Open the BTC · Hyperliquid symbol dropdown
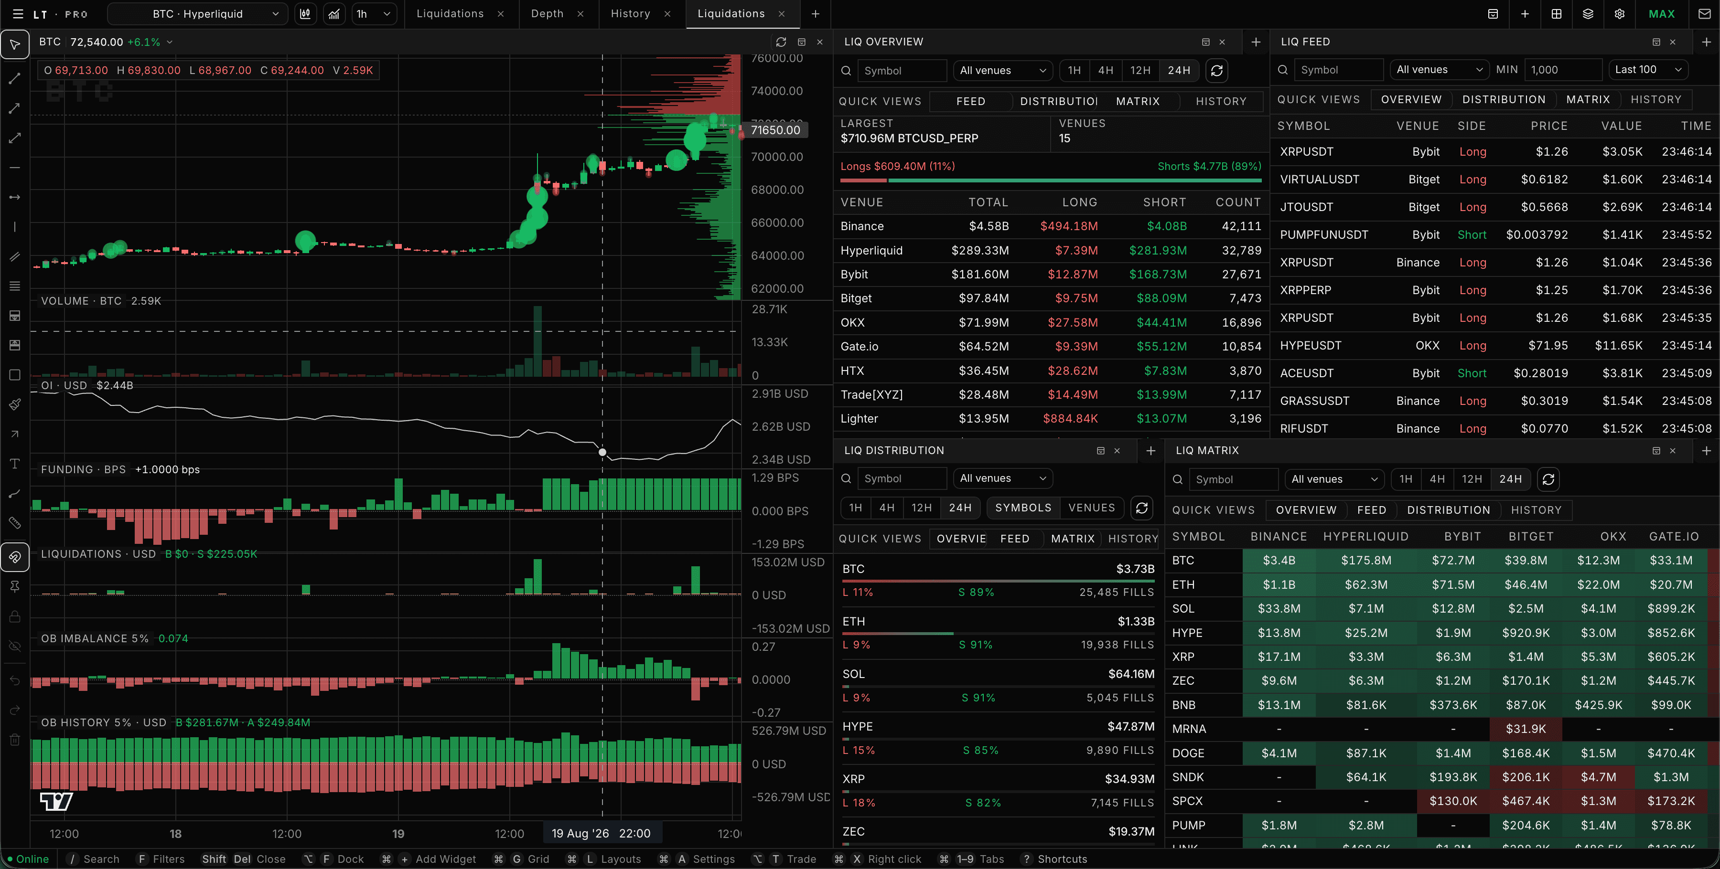This screenshot has height=869, width=1720. 198,13
